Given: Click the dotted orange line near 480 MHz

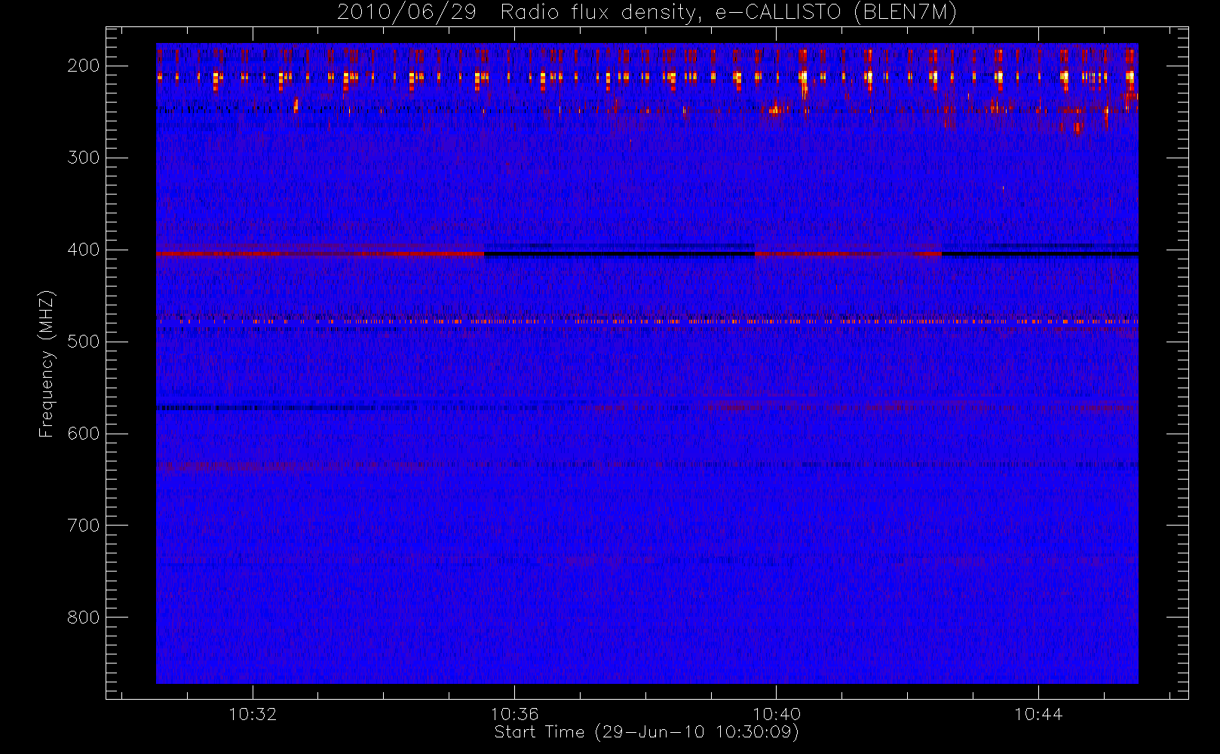Looking at the screenshot, I should tap(647, 321).
